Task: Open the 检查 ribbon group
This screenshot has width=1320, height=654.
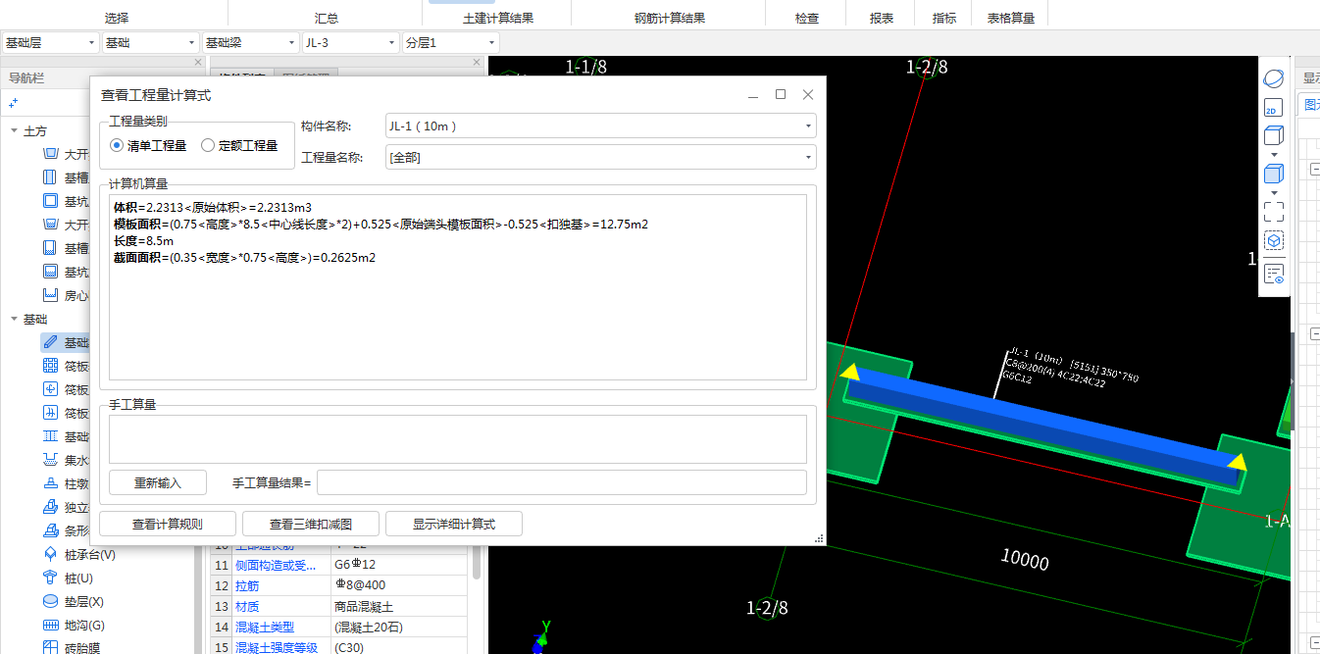Action: point(807,18)
